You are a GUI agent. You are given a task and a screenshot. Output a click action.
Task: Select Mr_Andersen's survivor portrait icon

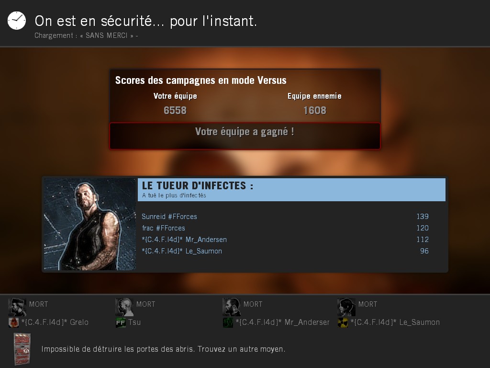[231, 307]
